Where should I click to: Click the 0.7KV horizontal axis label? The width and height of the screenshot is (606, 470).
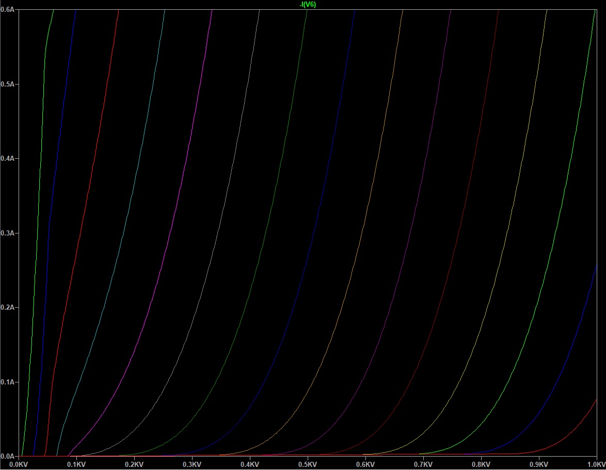423,464
